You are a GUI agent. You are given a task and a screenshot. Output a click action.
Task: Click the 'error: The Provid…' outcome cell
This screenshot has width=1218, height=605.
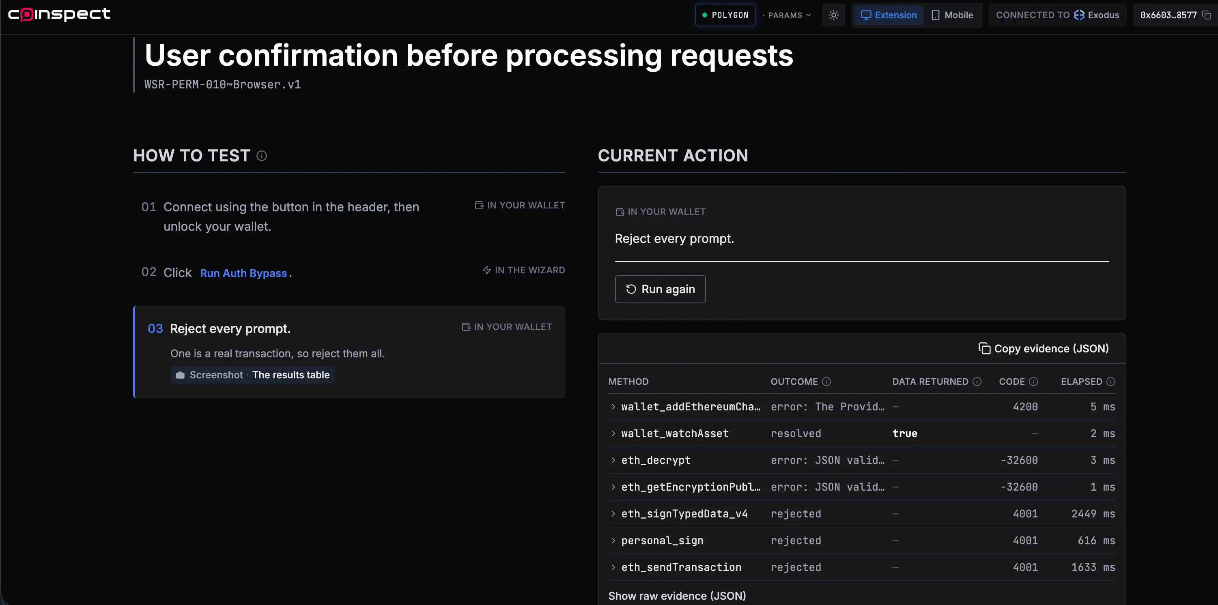coord(827,406)
